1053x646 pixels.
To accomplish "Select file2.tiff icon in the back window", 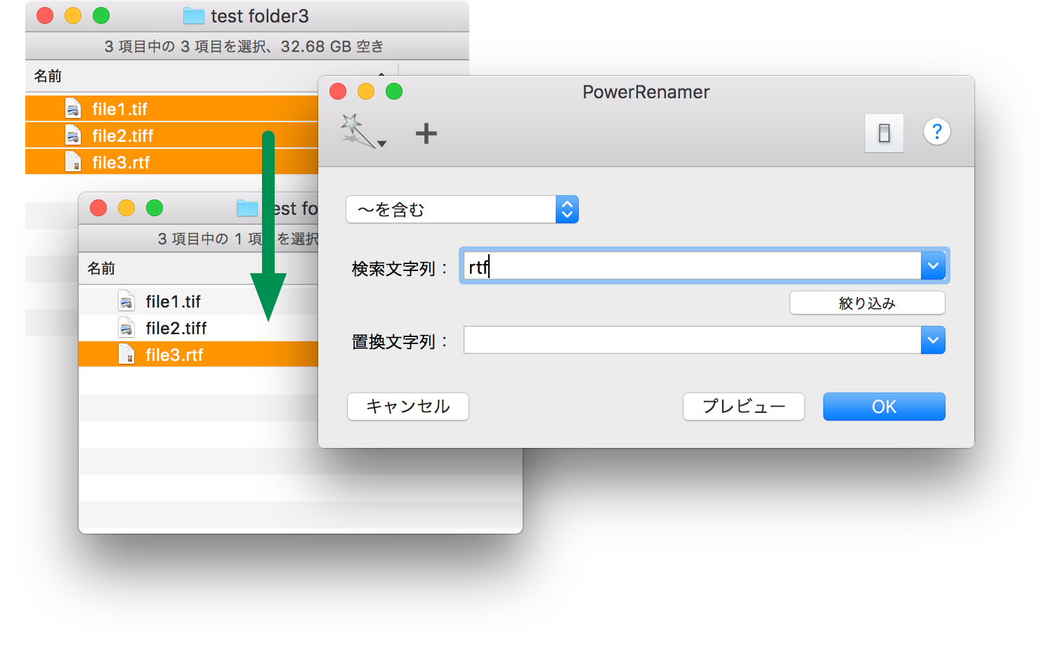I will [x=73, y=136].
